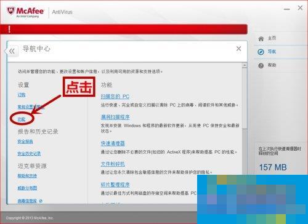Open the 常规设置和警报 link
Screen dimensions: 308x224
pyautogui.click(x=31, y=107)
